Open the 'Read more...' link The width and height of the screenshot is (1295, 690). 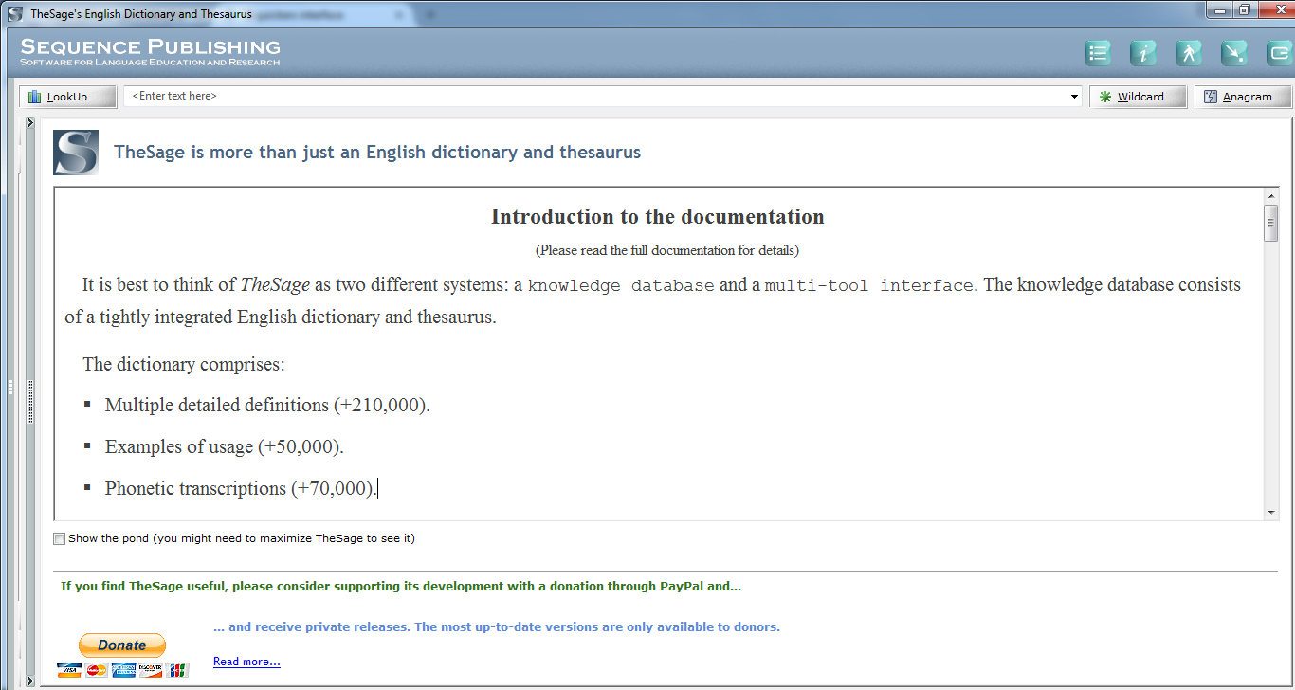coord(246,662)
